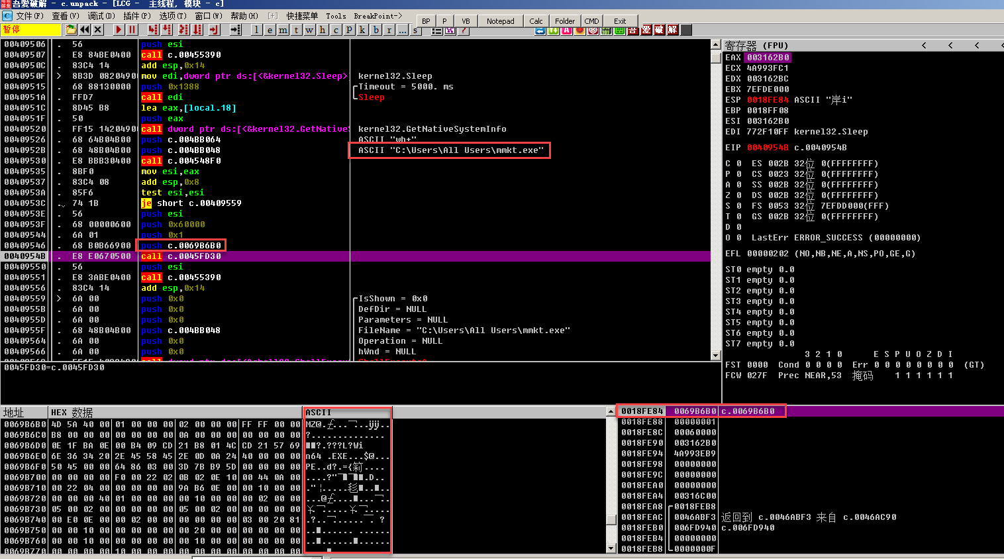Click the CMD button

[591, 21]
